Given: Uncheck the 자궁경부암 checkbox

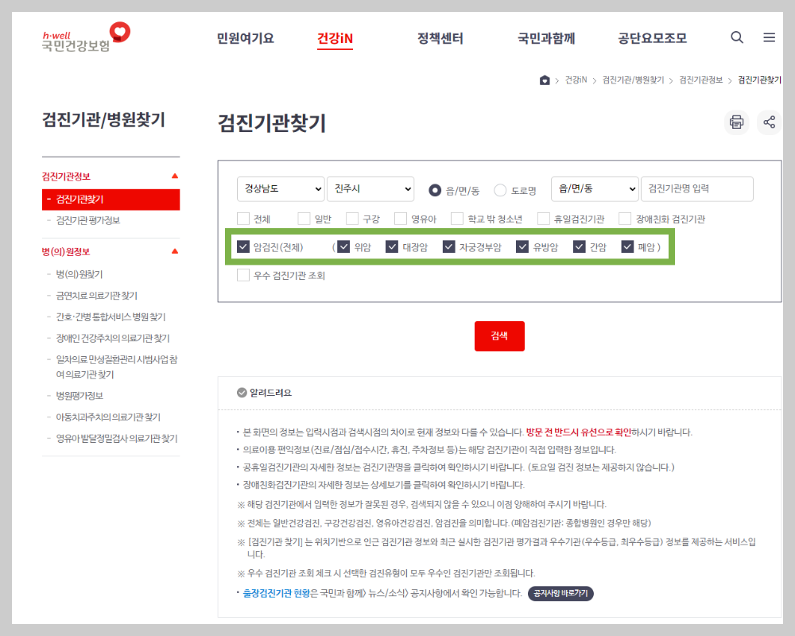Looking at the screenshot, I should [x=448, y=247].
